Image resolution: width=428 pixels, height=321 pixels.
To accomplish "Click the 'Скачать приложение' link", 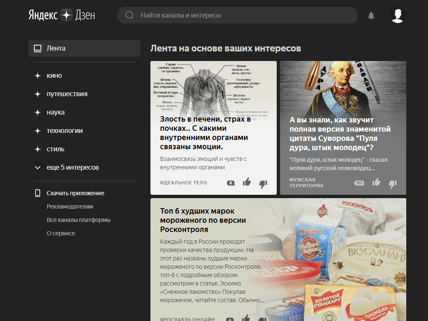I will tap(75, 193).
